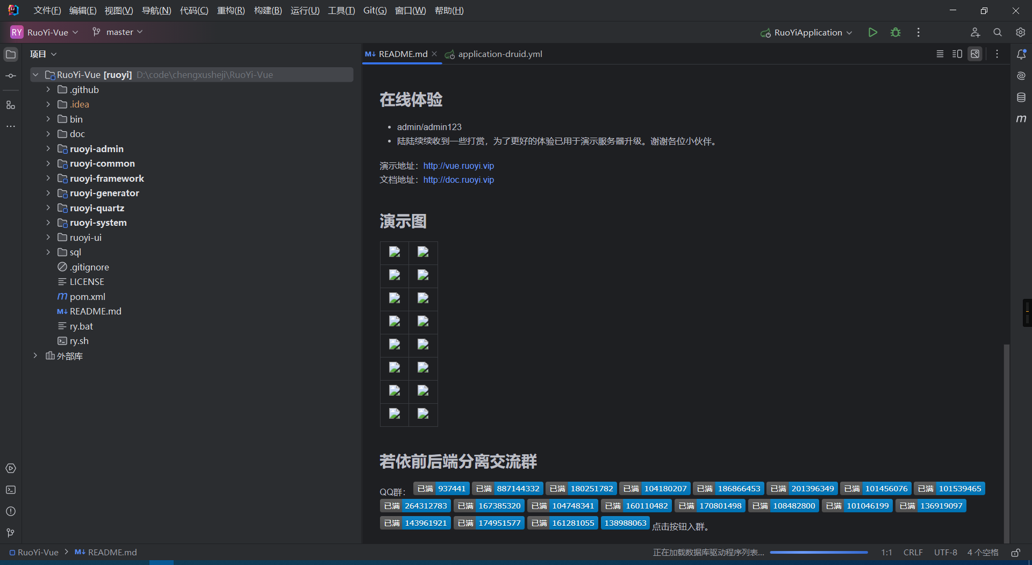Click the datasource loading progress bar
Image resolution: width=1032 pixels, height=565 pixels.
(x=819, y=552)
